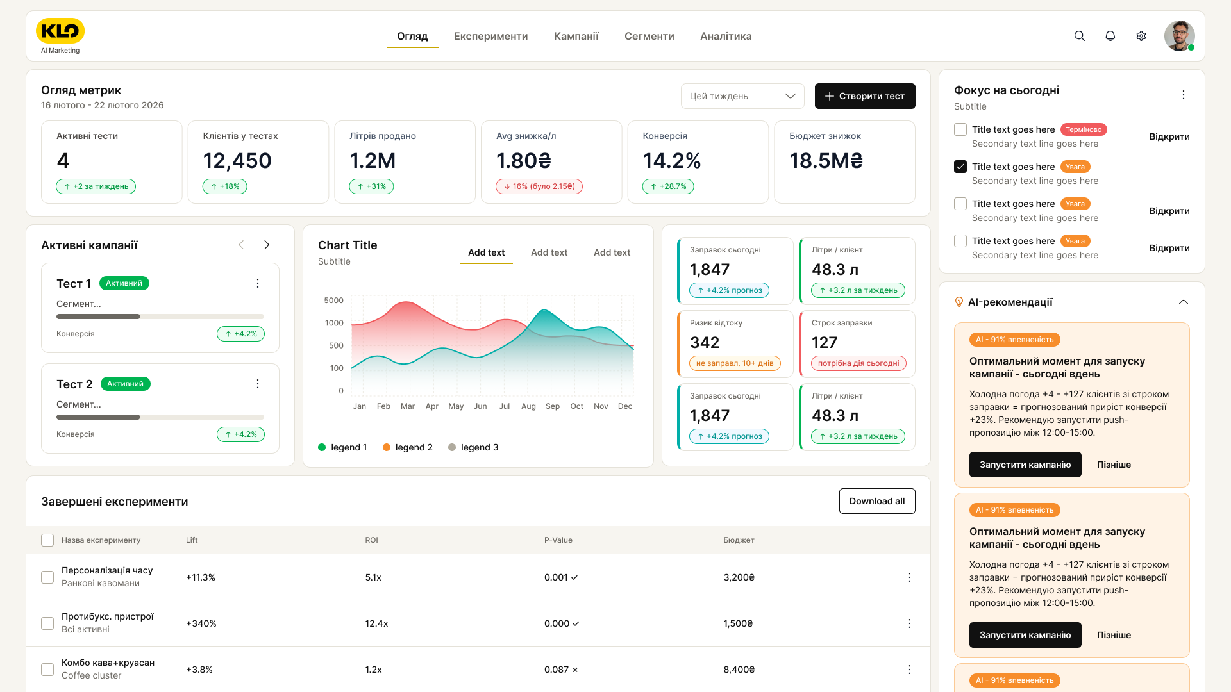Open row menu for Протибукс. пристрої
Screen dimensions: 1231x692
[x=909, y=623]
